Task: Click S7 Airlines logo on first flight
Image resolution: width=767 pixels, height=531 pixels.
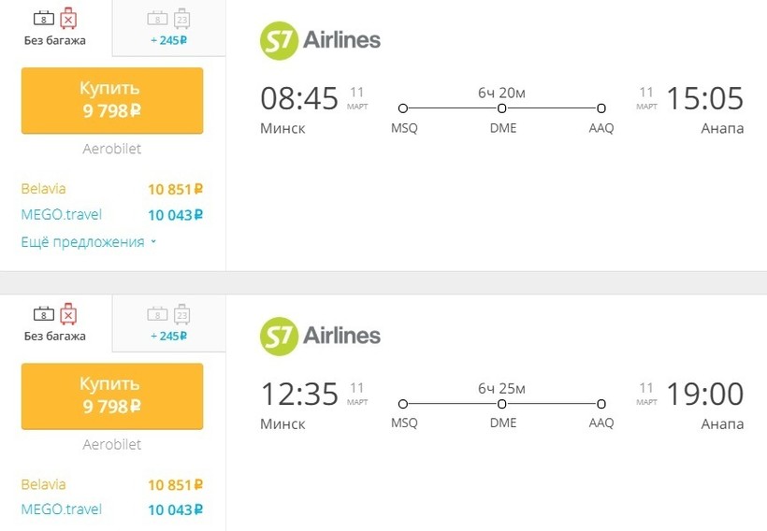Action: pyautogui.click(x=320, y=40)
